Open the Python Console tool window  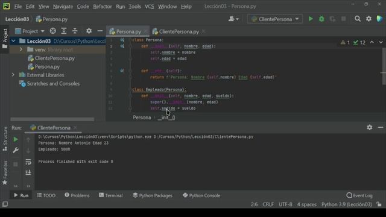point(201,195)
